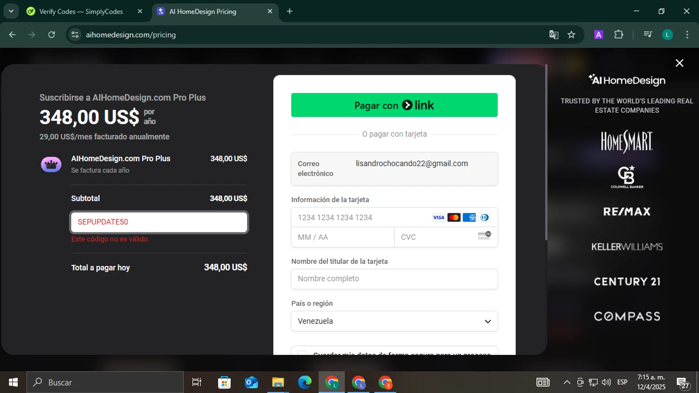This screenshot has width=699, height=393.
Task: Click the Diners Club brand icon
Action: [485, 217]
